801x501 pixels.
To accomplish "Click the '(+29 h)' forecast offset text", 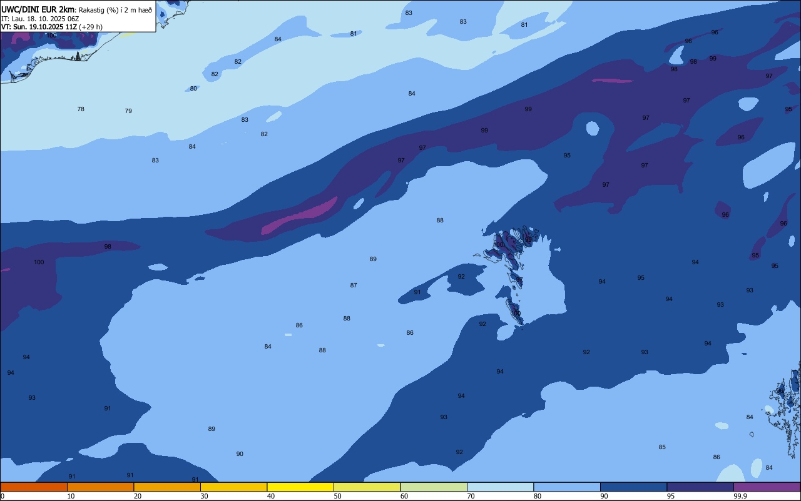I will click(x=91, y=27).
